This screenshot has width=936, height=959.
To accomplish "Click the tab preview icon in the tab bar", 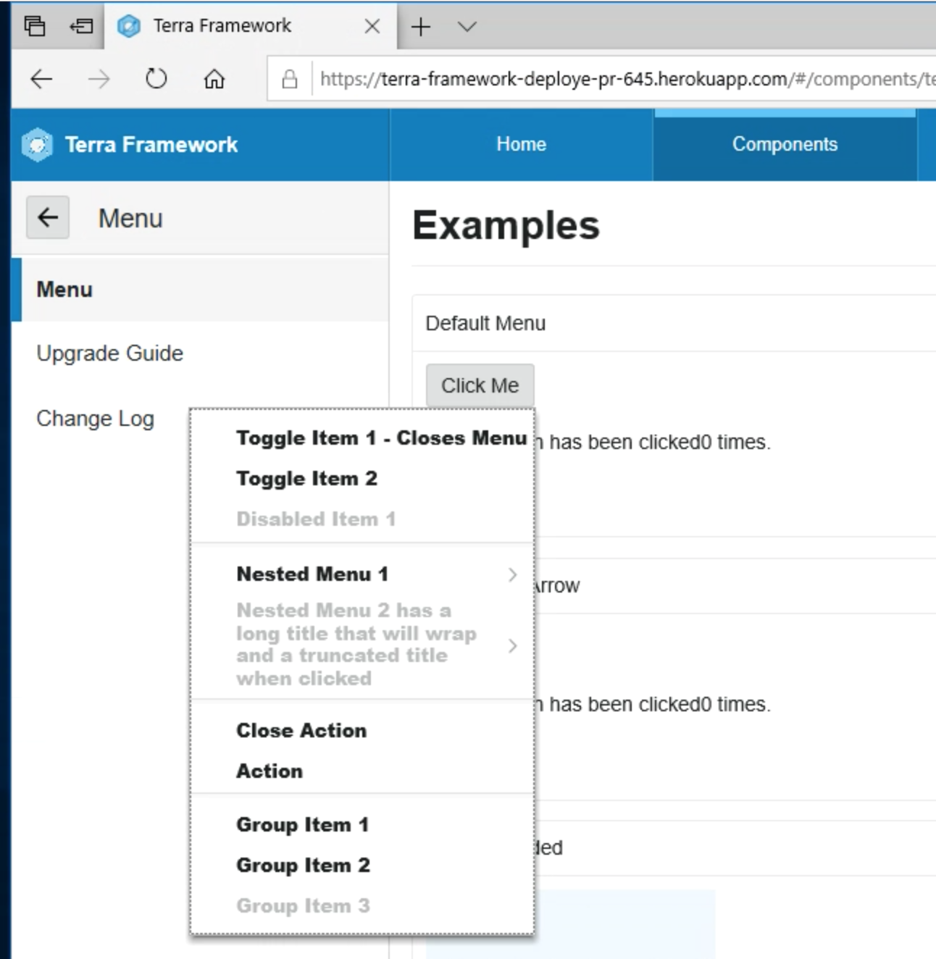I will [x=35, y=25].
